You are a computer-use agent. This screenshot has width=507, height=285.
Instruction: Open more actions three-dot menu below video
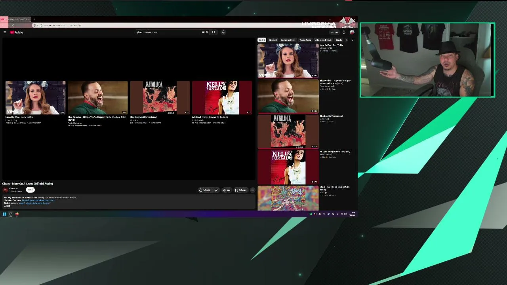[252, 190]
